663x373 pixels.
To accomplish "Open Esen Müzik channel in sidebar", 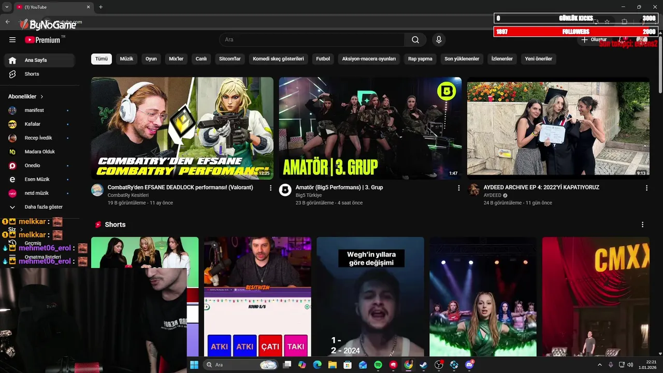I will click(x=39, y=180).
